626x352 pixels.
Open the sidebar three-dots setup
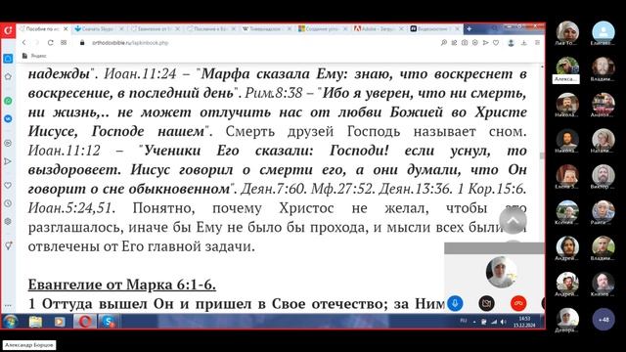[8, 306]
